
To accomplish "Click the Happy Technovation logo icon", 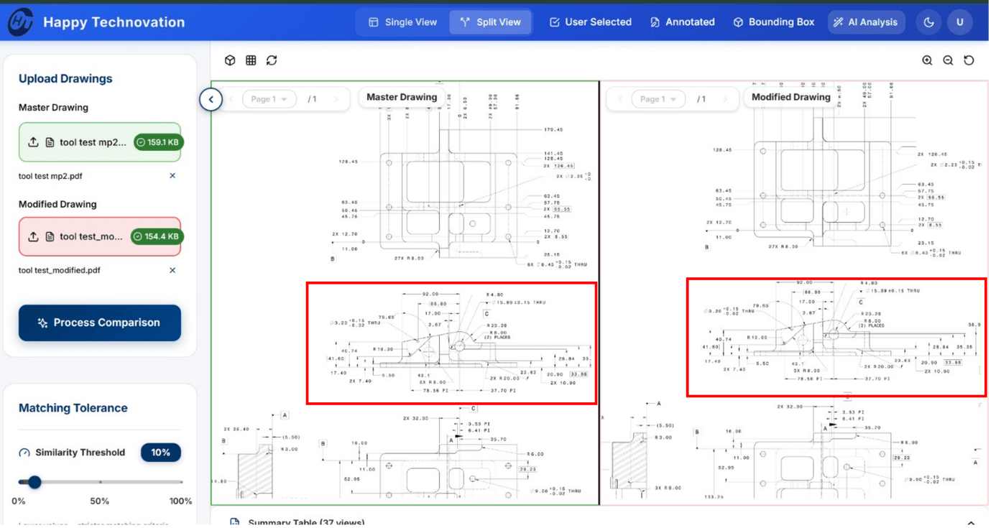I will (20, 22).
